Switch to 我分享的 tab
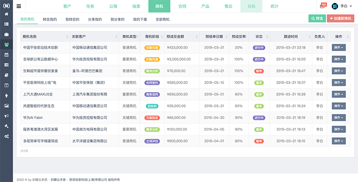This screenshot has height=182, width=358. pyautogui.click(x=118, y=19)
